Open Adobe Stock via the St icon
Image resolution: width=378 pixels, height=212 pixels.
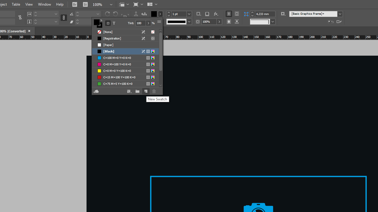[85, 4]
